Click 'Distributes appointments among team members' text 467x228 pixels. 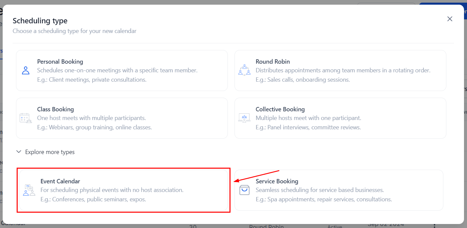pyautogui.click(x=343, y=70)
